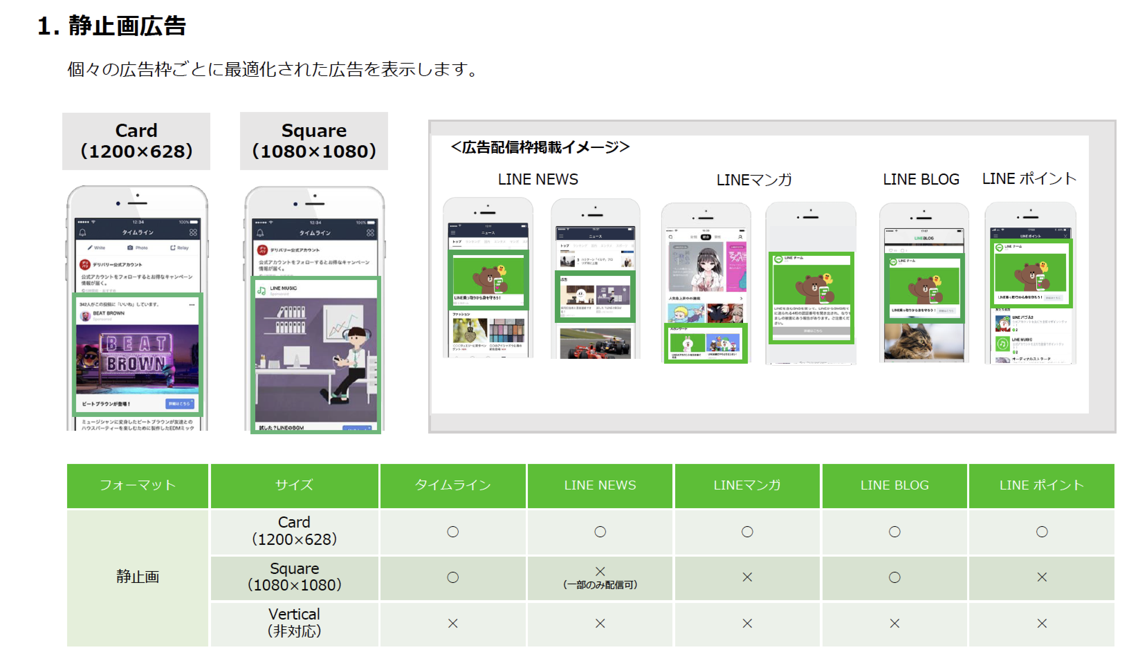The height and width of the screenshot is (670, 1138).
Task: Click the 'LINEマンガ' label above the phone mockups
Action: [754, 180]
